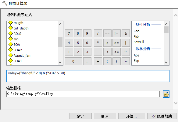178x122 pixels.
Task: Click the min raster layer icon
Action: point(11,39)
